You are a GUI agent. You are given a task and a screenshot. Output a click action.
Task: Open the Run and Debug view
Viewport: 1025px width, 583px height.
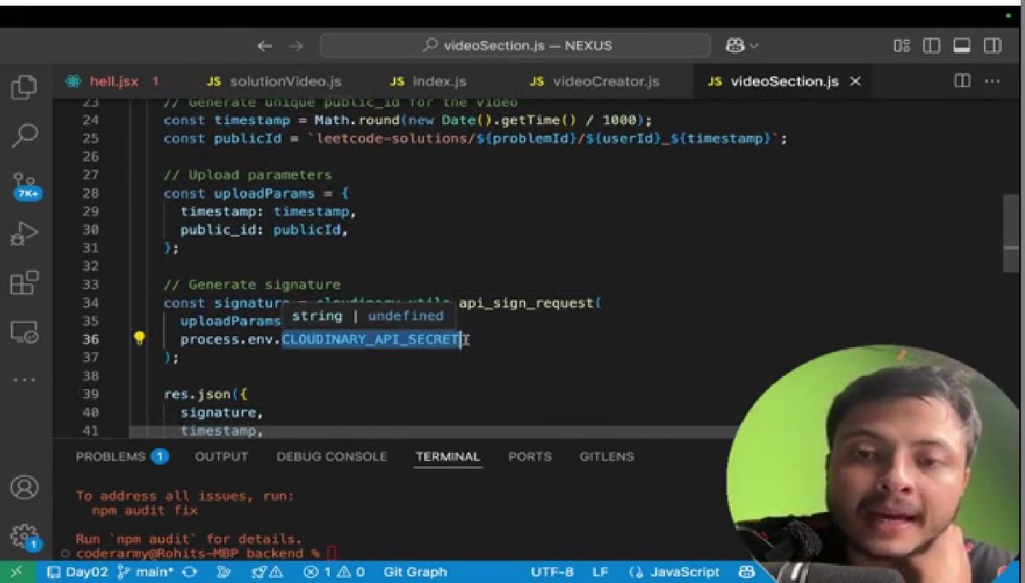(24, 234)
